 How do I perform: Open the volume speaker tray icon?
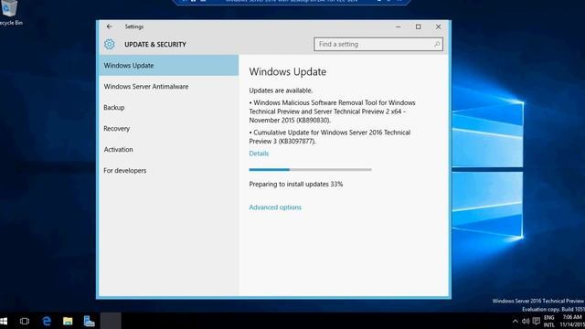pos(526,321)
